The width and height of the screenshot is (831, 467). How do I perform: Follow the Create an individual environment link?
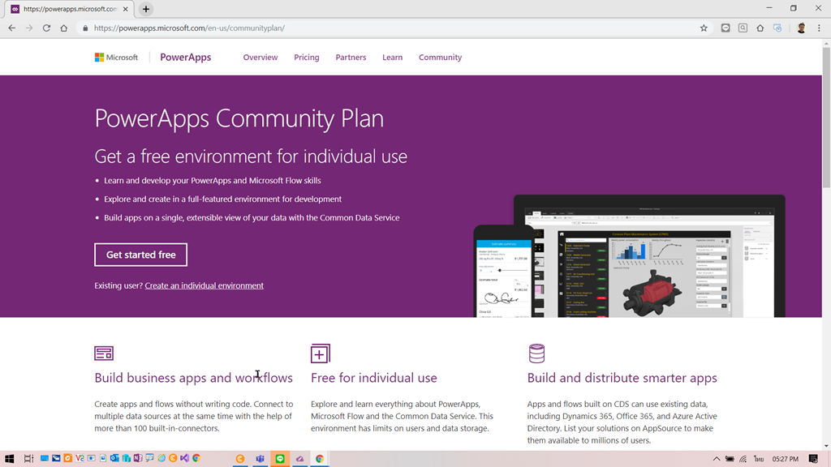(204, 285)
